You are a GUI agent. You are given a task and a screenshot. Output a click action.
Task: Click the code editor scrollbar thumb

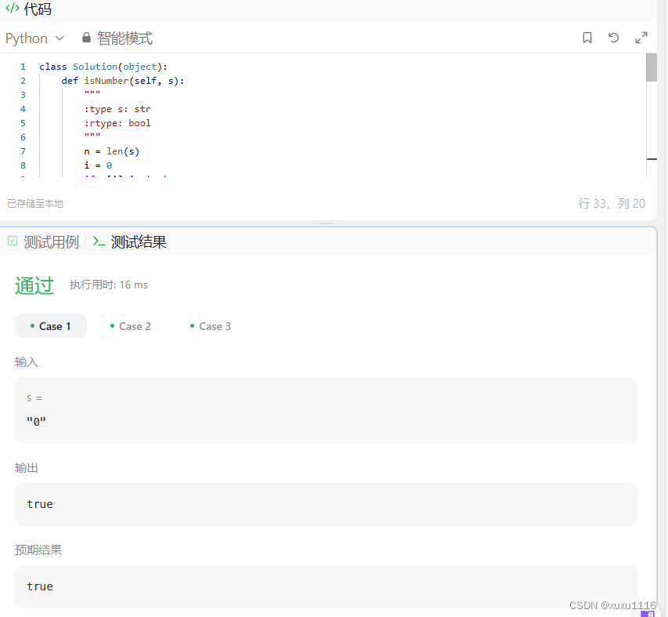(x=652, y=67)
